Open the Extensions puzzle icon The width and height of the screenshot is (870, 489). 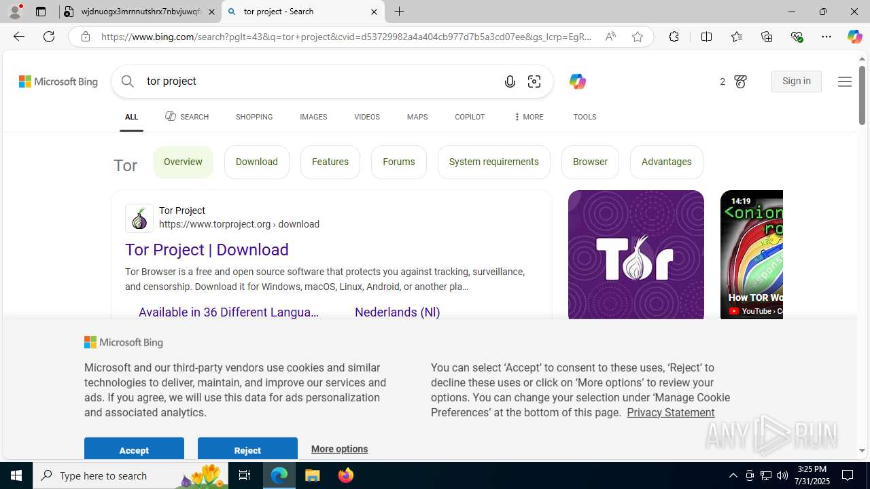[674, 37]
